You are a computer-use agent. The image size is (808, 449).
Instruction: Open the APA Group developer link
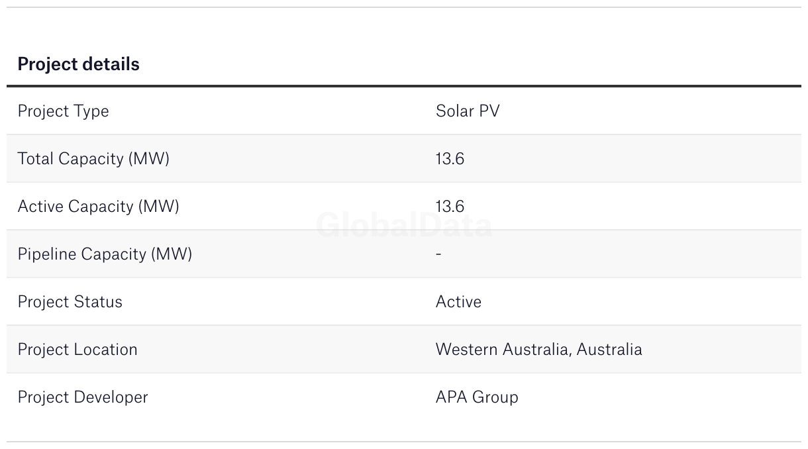(x=477, y=397)
